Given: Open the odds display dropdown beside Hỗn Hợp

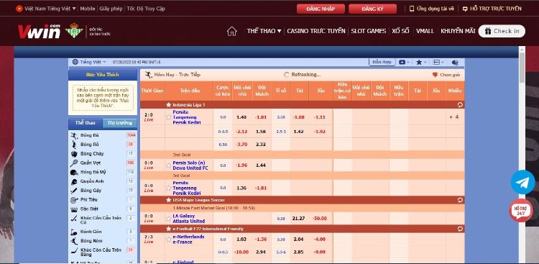Looking at the screenshot, I should pyautogui.click(x=404, y=63).
